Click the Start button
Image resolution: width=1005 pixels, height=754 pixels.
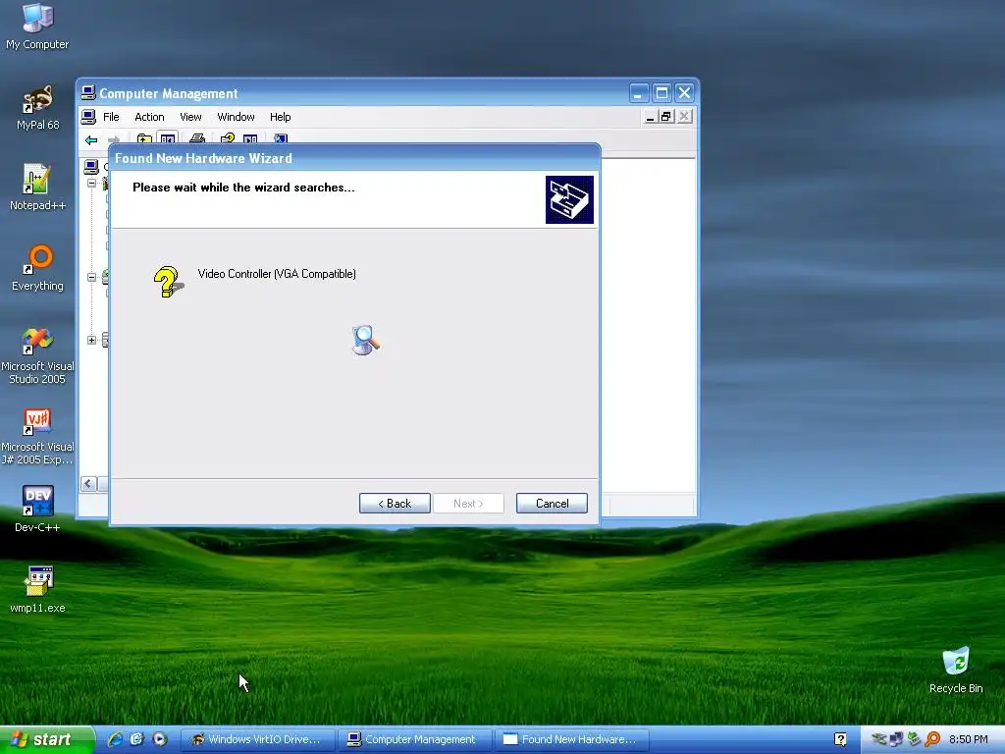pyautogui.click(x=47, y=739)
